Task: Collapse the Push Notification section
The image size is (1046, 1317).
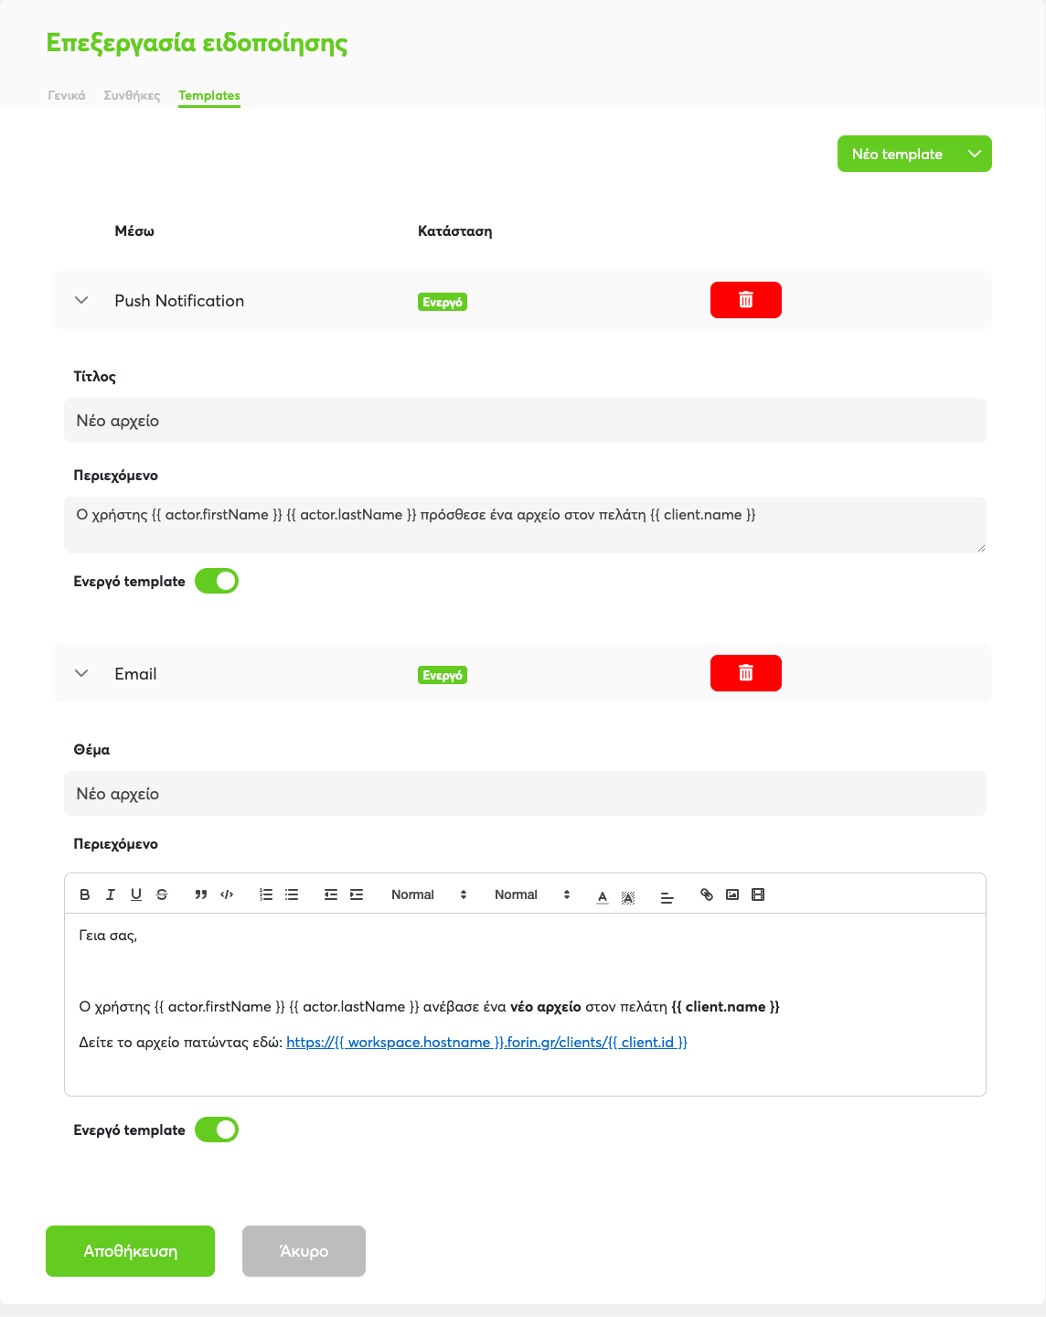Action: pyautogui.click(x=81, y=300)
